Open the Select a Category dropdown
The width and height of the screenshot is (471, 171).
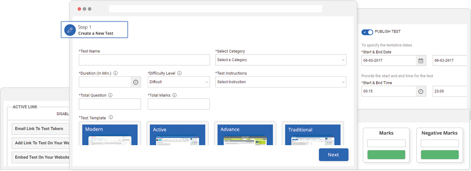281,60
